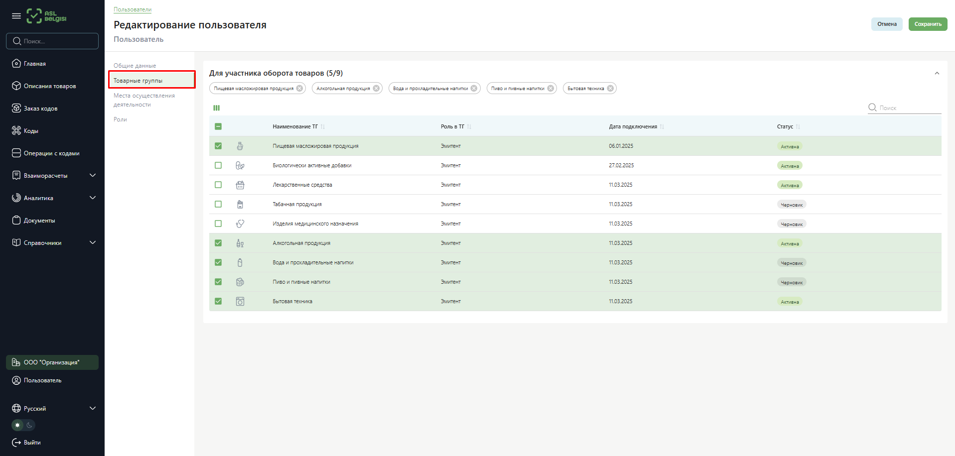Check Табачная продукция row checkbox

218,204
